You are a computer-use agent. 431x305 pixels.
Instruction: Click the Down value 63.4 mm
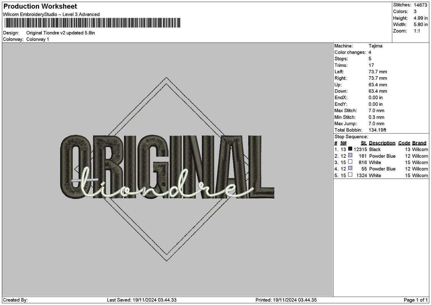point(378,91)
